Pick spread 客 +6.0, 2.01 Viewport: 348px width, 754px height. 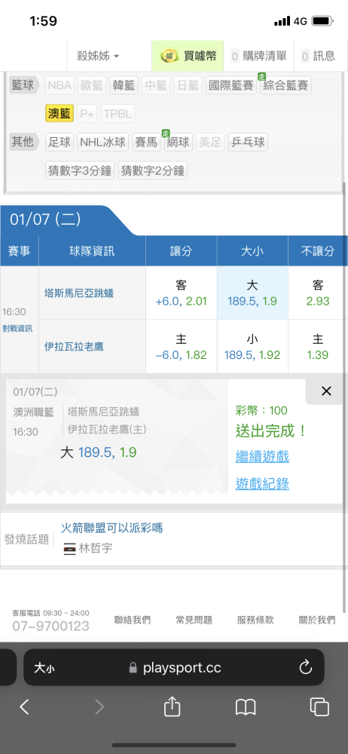[x=182, y=293]
